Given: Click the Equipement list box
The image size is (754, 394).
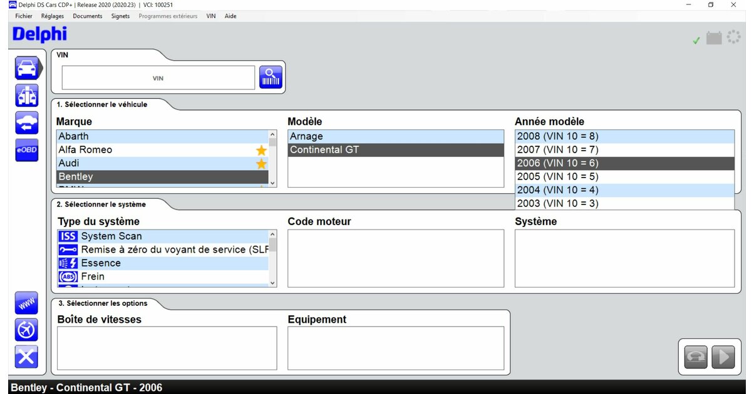Looking at the screenshot, I should pyautogui.click(x=396, y=348).
